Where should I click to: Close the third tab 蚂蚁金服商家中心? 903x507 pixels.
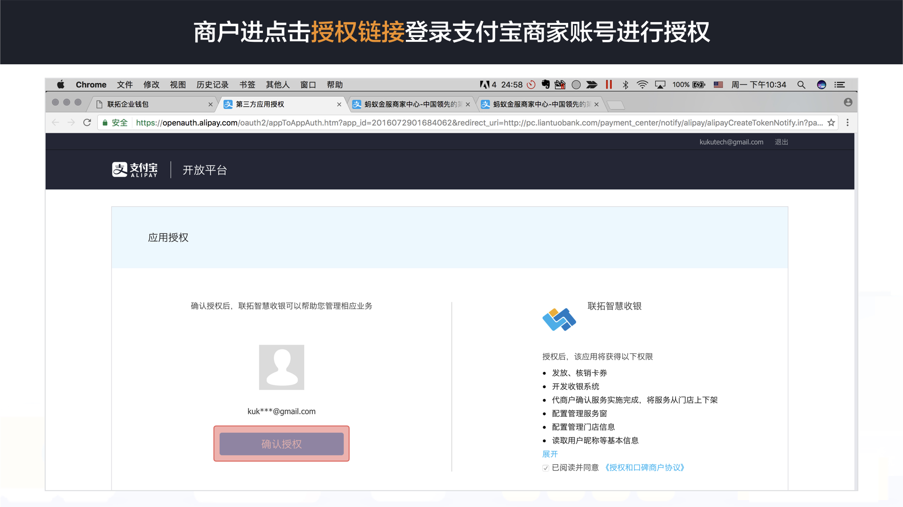(468, 105)
